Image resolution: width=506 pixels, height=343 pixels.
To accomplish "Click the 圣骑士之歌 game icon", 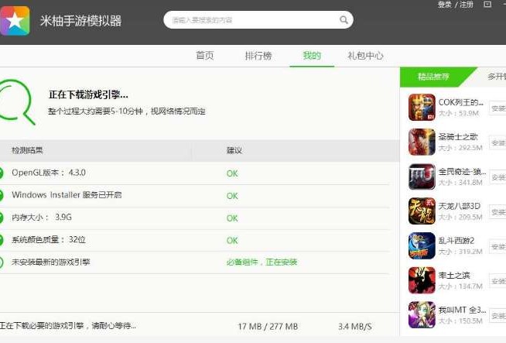I will [422, 142].
